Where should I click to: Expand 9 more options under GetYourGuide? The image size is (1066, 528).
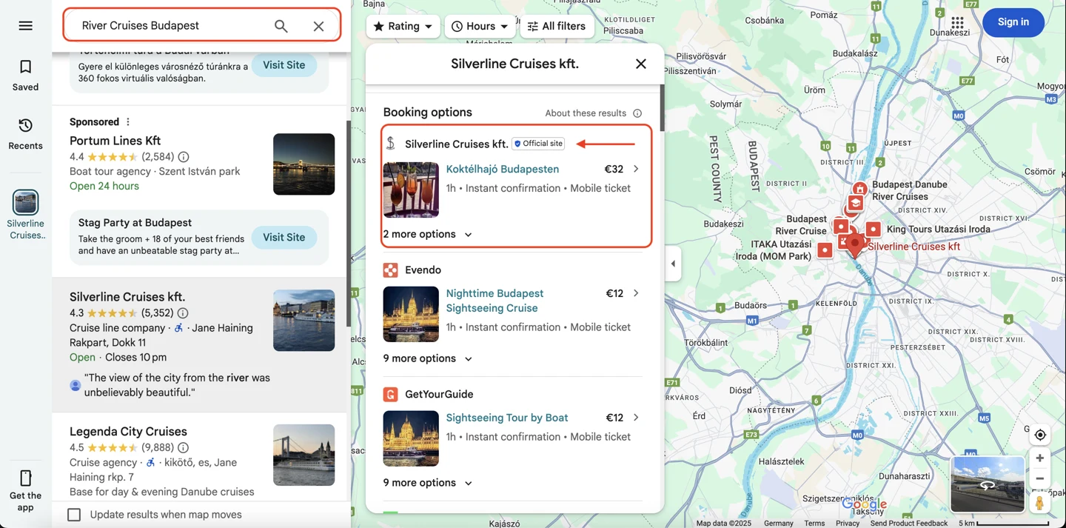[428, 483]
